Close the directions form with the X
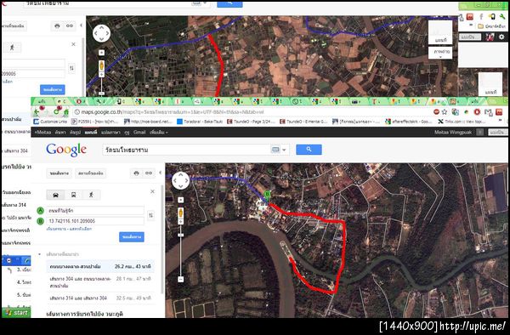The width and height of the screenshot is (510, 335). [x=152, y=191]
